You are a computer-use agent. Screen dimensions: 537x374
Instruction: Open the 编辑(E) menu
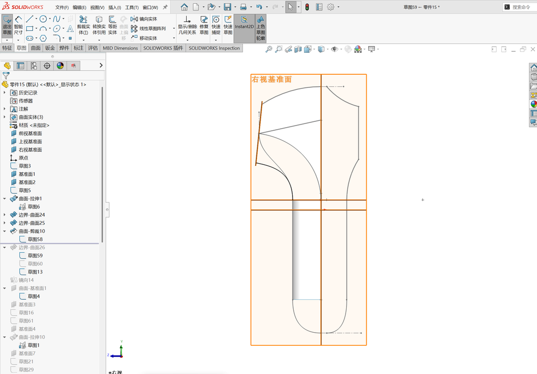(x=80, y=7)
